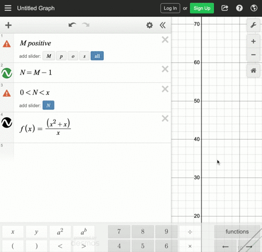This screenshot has height=252, width=262.
Task: Click the f(x) formula text
Action: (45, 127)
